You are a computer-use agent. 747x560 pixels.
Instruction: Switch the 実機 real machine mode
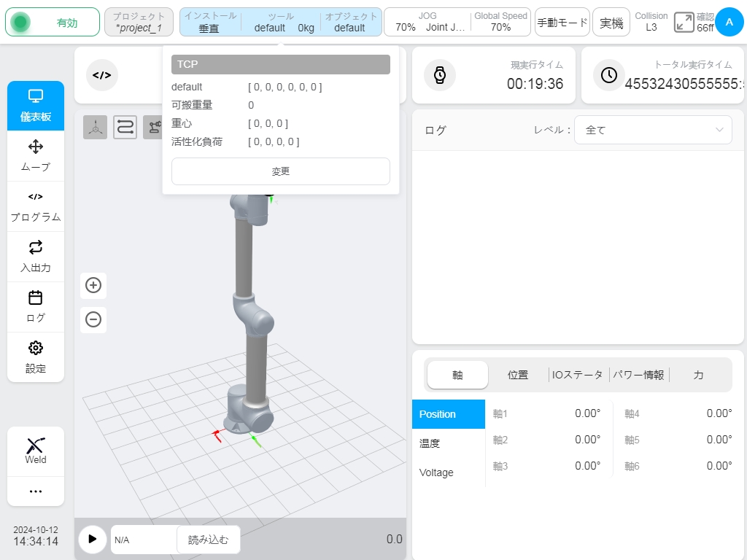(611, 22)
